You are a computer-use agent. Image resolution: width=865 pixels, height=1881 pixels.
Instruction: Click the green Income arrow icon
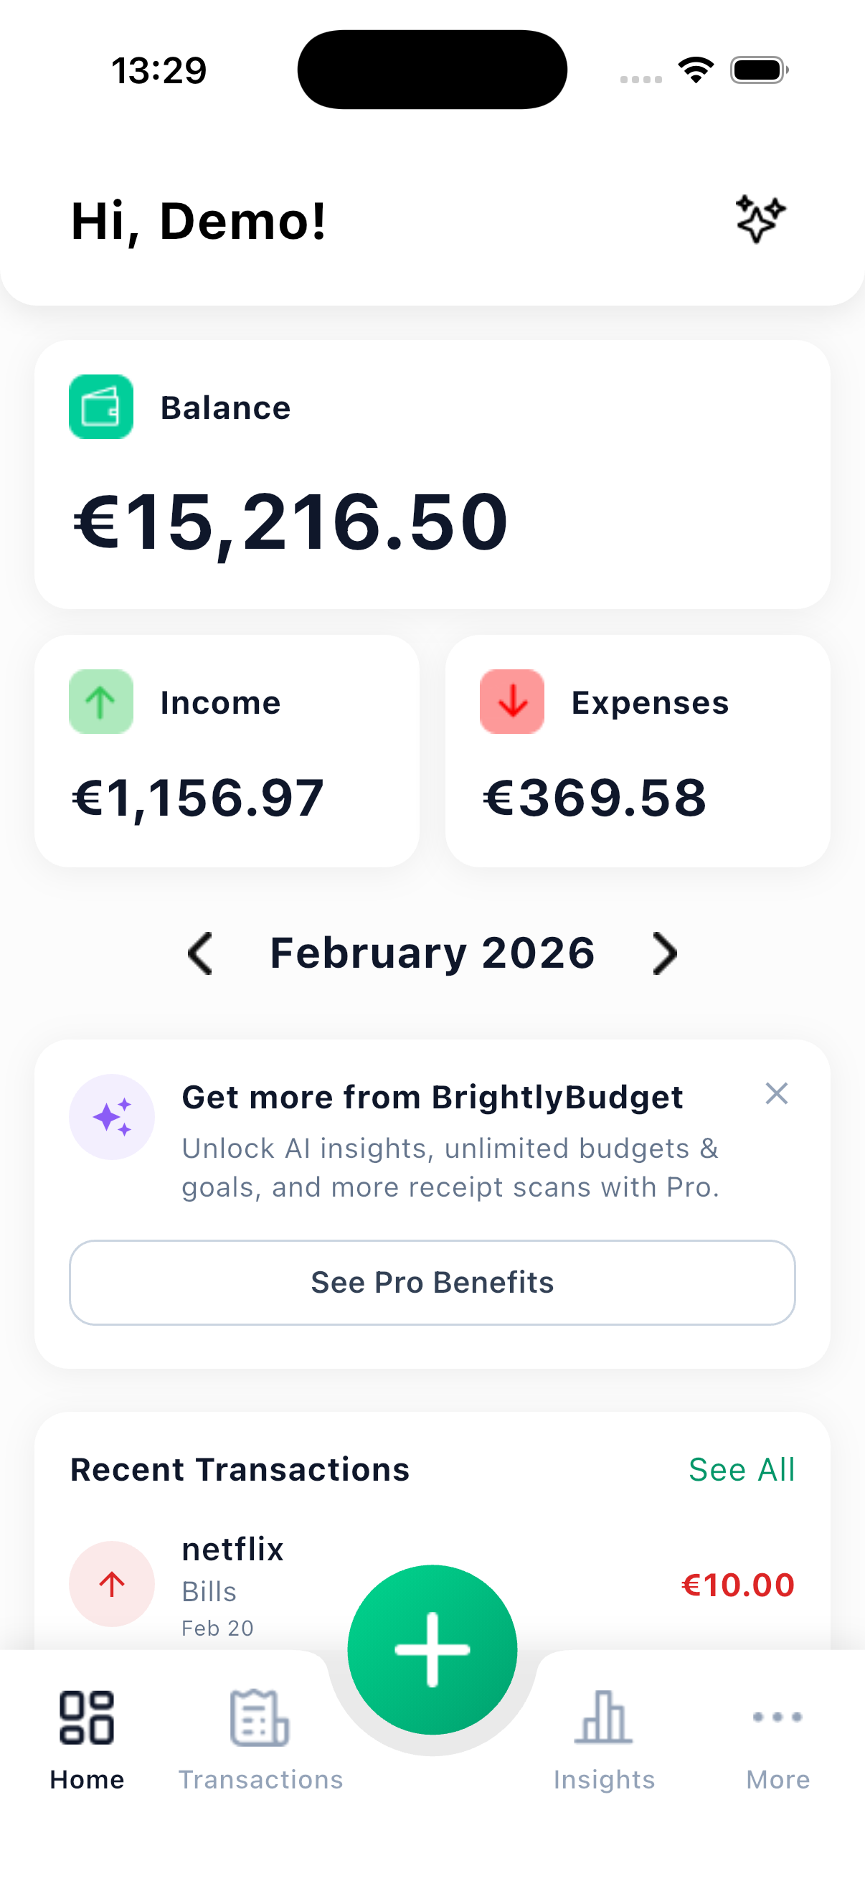click(x=100, y=701)
